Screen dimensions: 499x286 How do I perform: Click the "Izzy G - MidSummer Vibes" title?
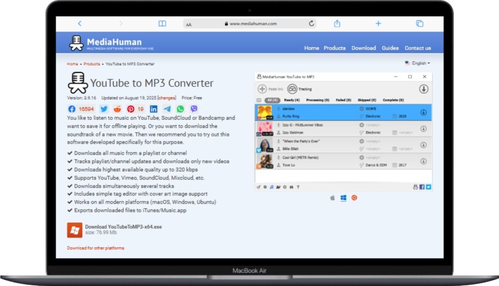coord(302,125)
